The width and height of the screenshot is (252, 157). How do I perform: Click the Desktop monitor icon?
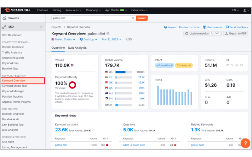click(x=82, y=40)
